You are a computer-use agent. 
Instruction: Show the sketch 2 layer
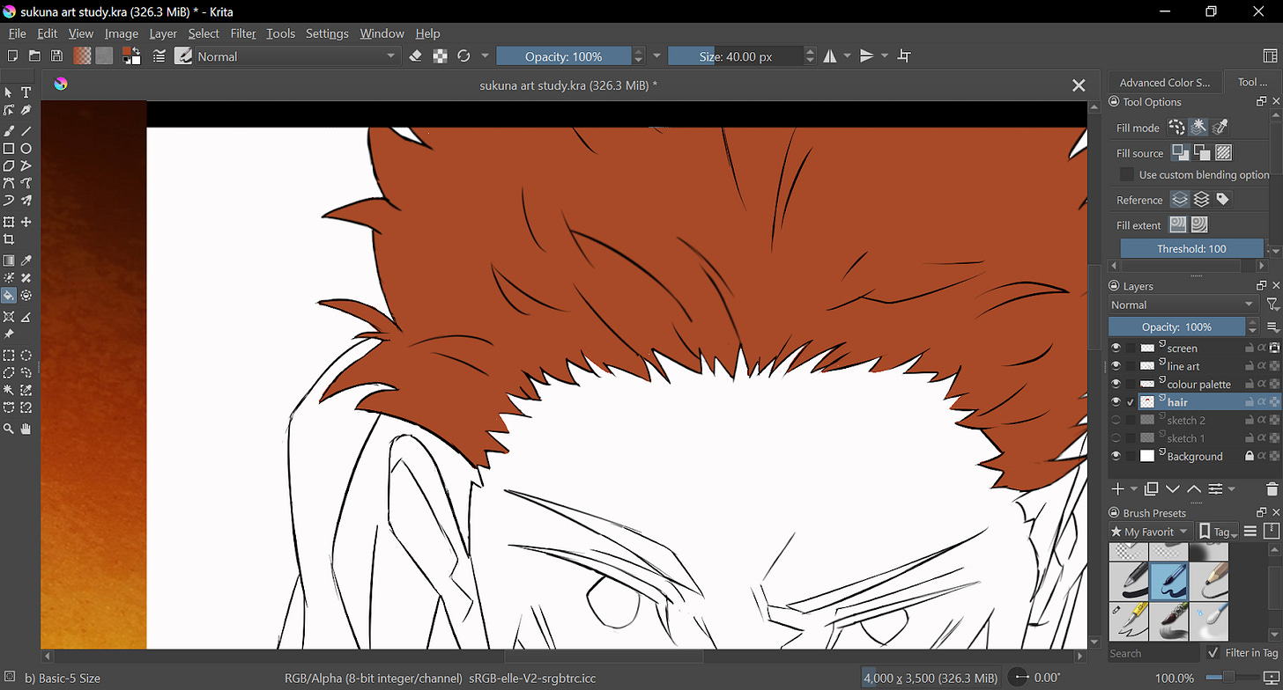(1116, 420)
